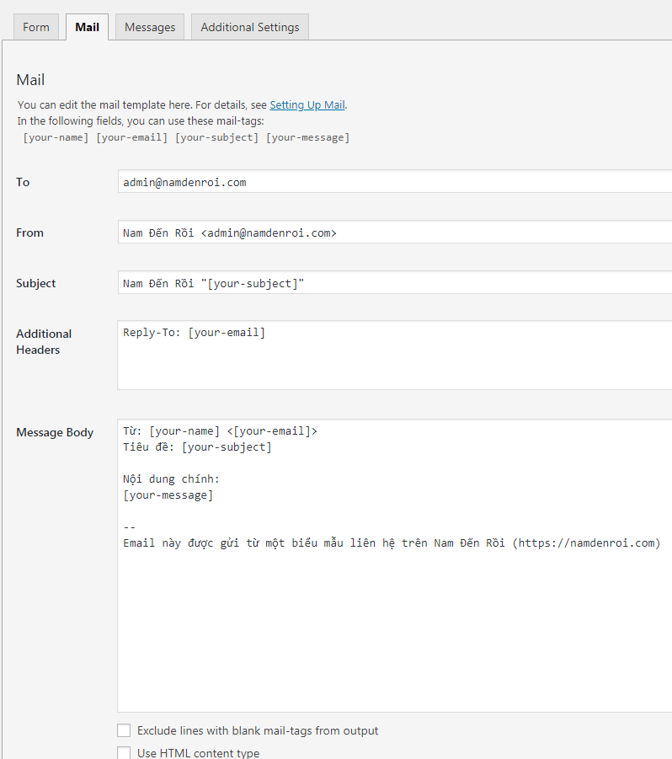Open the Setting Up Mail link

coord(307,105)
